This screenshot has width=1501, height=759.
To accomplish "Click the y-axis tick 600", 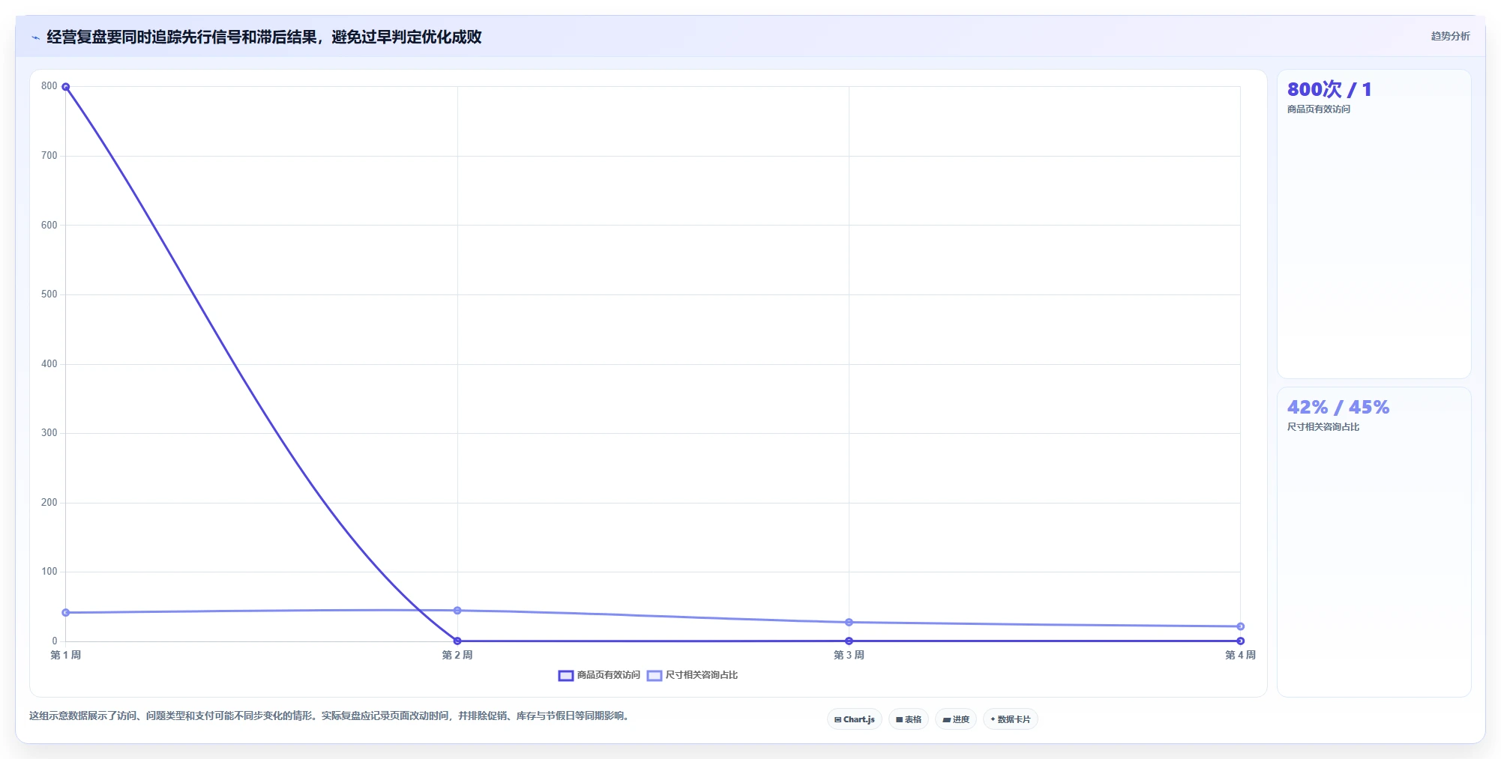I will (49, 225).
